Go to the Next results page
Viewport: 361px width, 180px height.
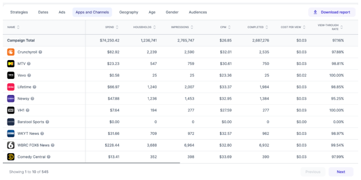click(341, 172)
